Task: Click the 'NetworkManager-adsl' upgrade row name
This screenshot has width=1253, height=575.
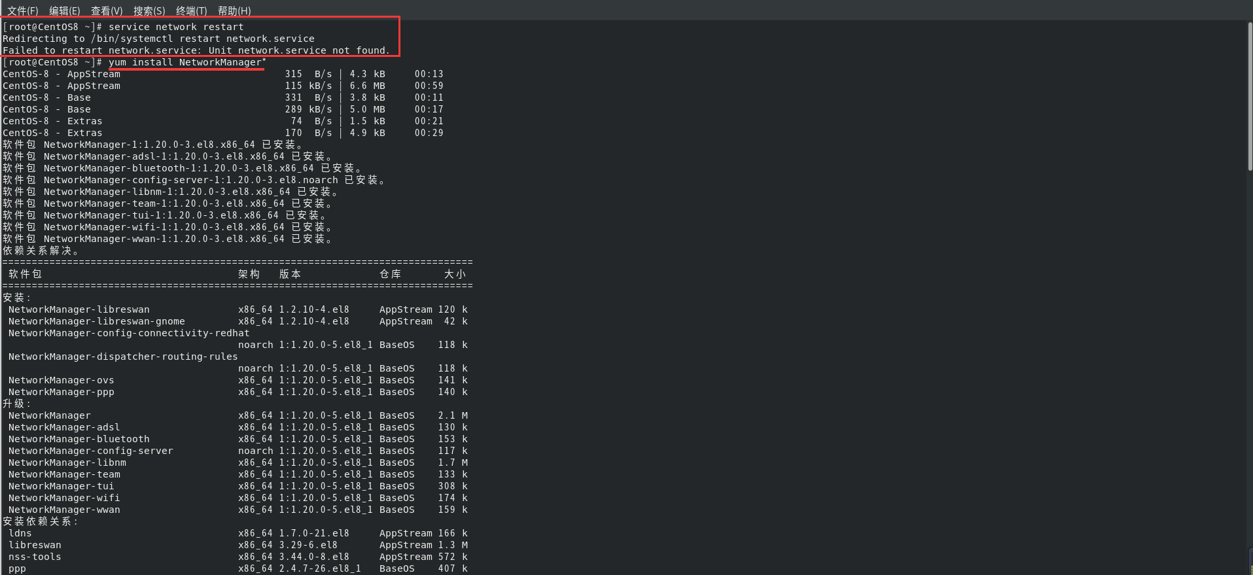Action: tap(64, 427)
